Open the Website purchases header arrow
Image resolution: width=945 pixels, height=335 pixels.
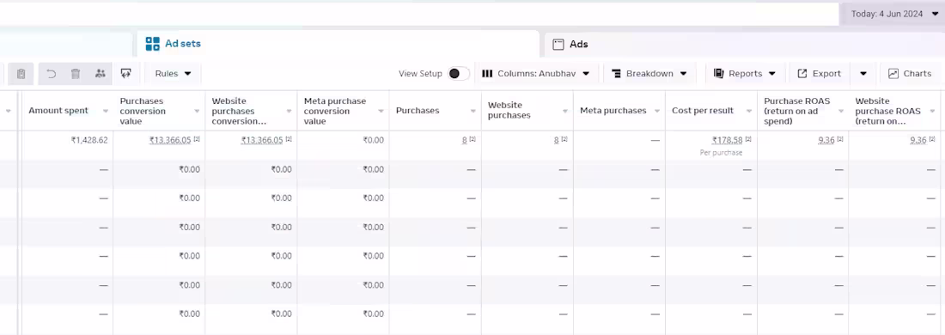[565, 112]
